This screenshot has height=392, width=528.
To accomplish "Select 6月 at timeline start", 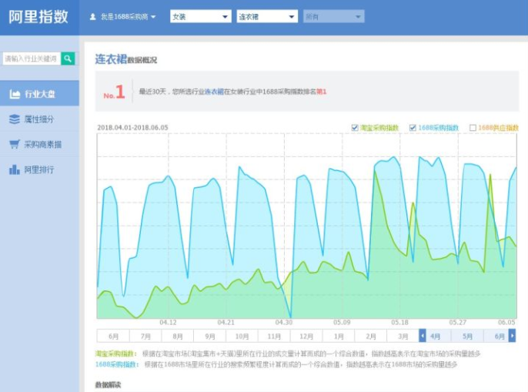I will coord(113,336).
